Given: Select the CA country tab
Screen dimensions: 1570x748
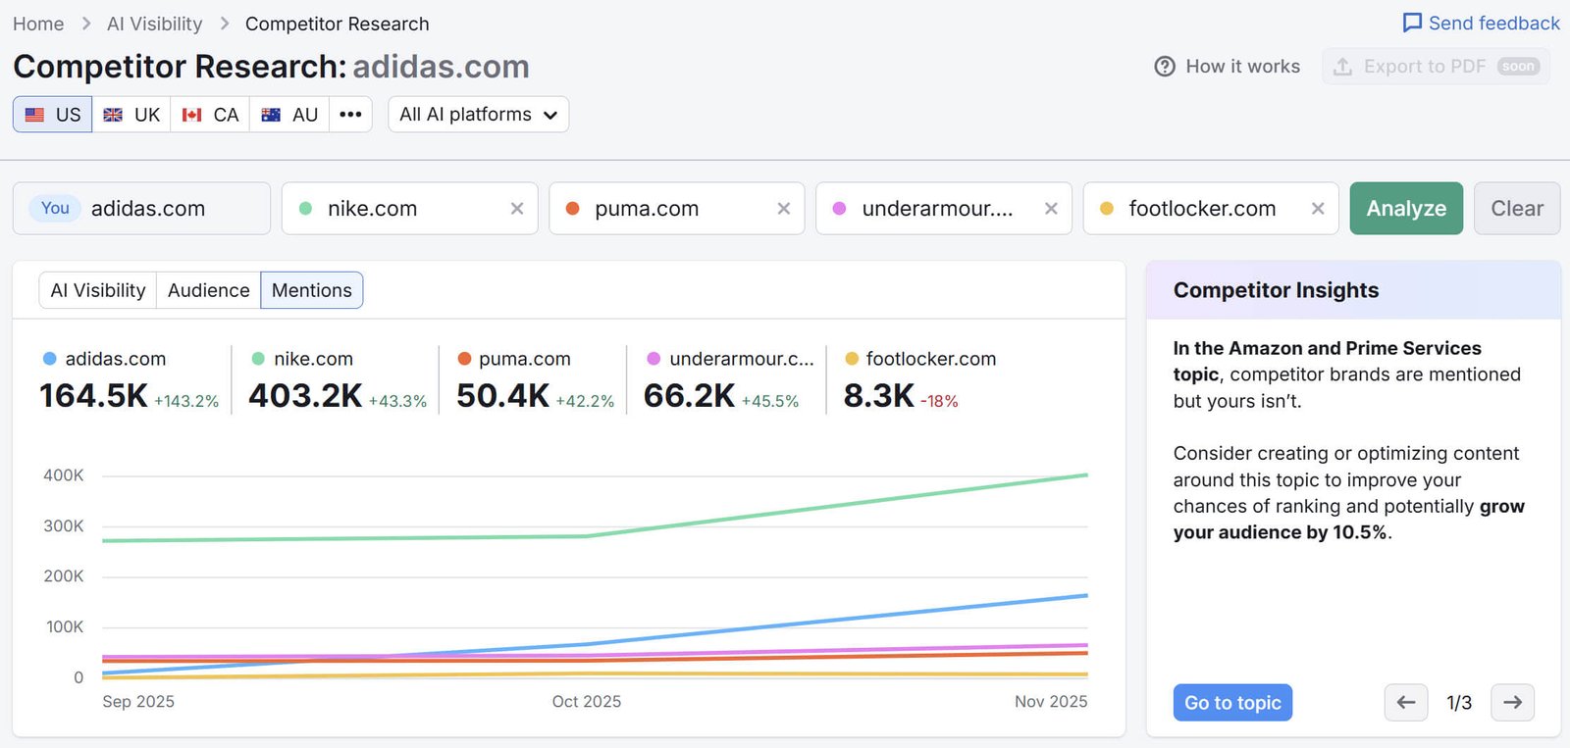Looking at the screenshot, I should click(210, 114).
